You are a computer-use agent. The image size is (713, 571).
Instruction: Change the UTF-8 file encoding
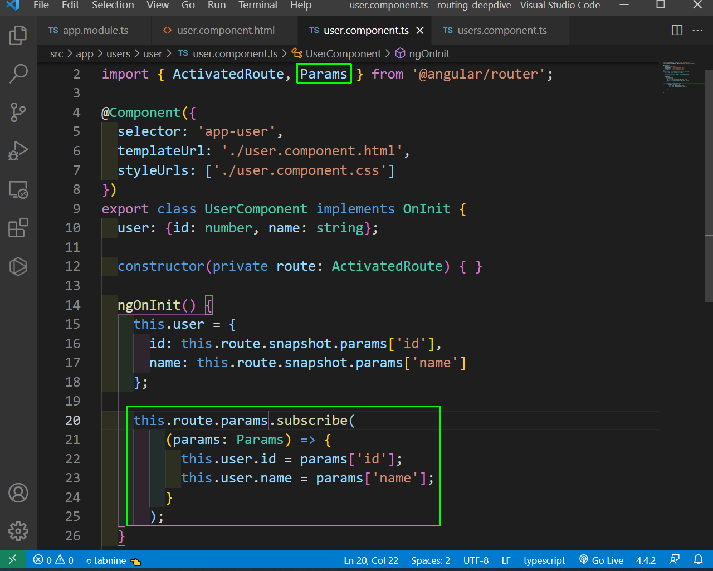tap(476, 560)
